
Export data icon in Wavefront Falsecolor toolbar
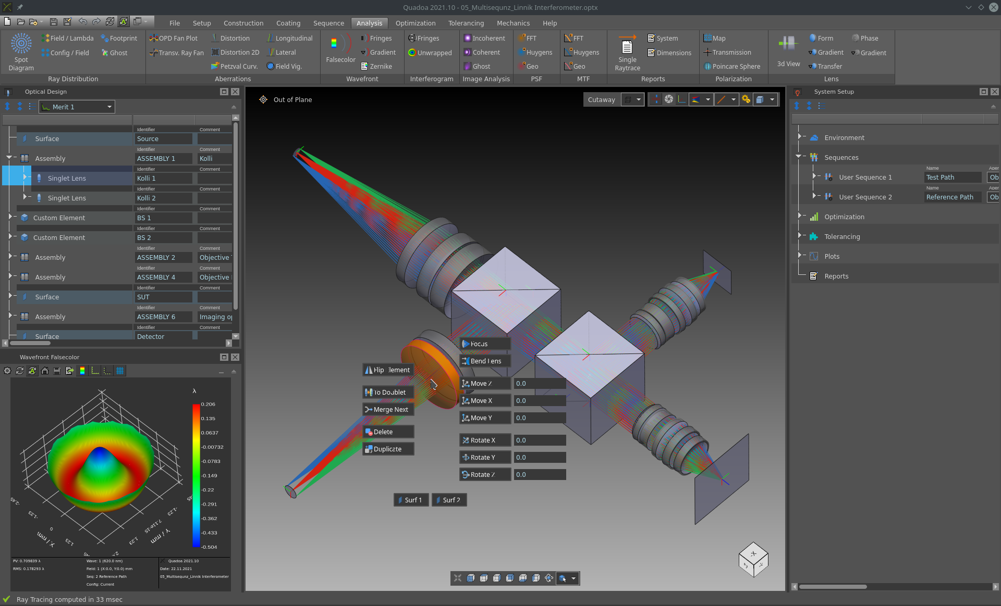click(70, 371)
